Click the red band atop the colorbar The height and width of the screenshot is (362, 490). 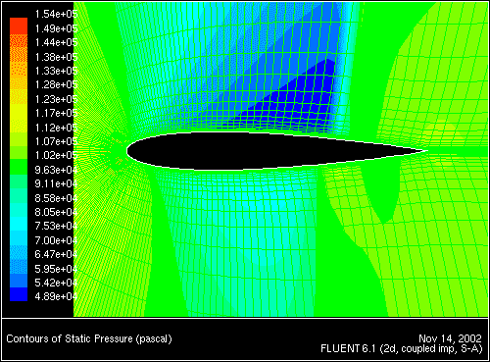19,26
